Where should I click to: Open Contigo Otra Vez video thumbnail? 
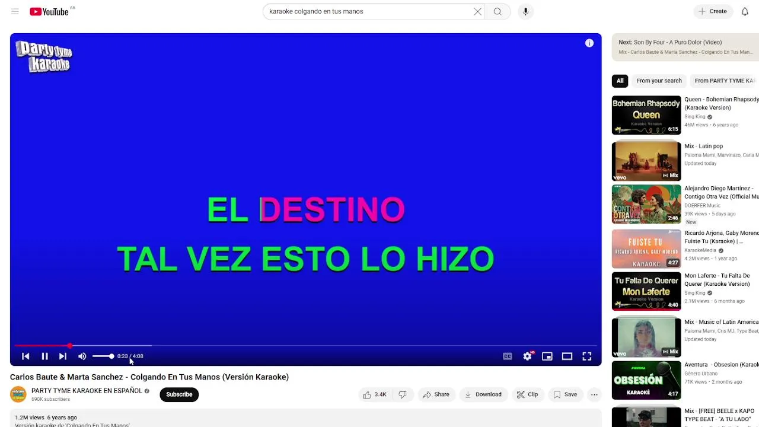click(x=646, y=204)
